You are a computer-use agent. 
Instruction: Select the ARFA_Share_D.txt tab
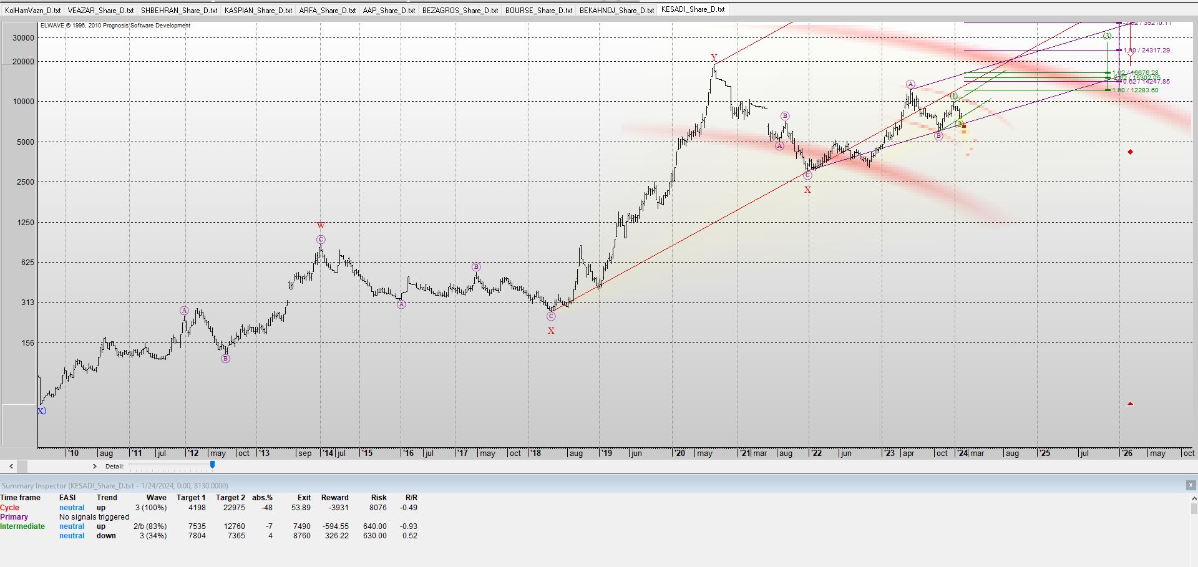pyautogui.click(x=328, y=10)
